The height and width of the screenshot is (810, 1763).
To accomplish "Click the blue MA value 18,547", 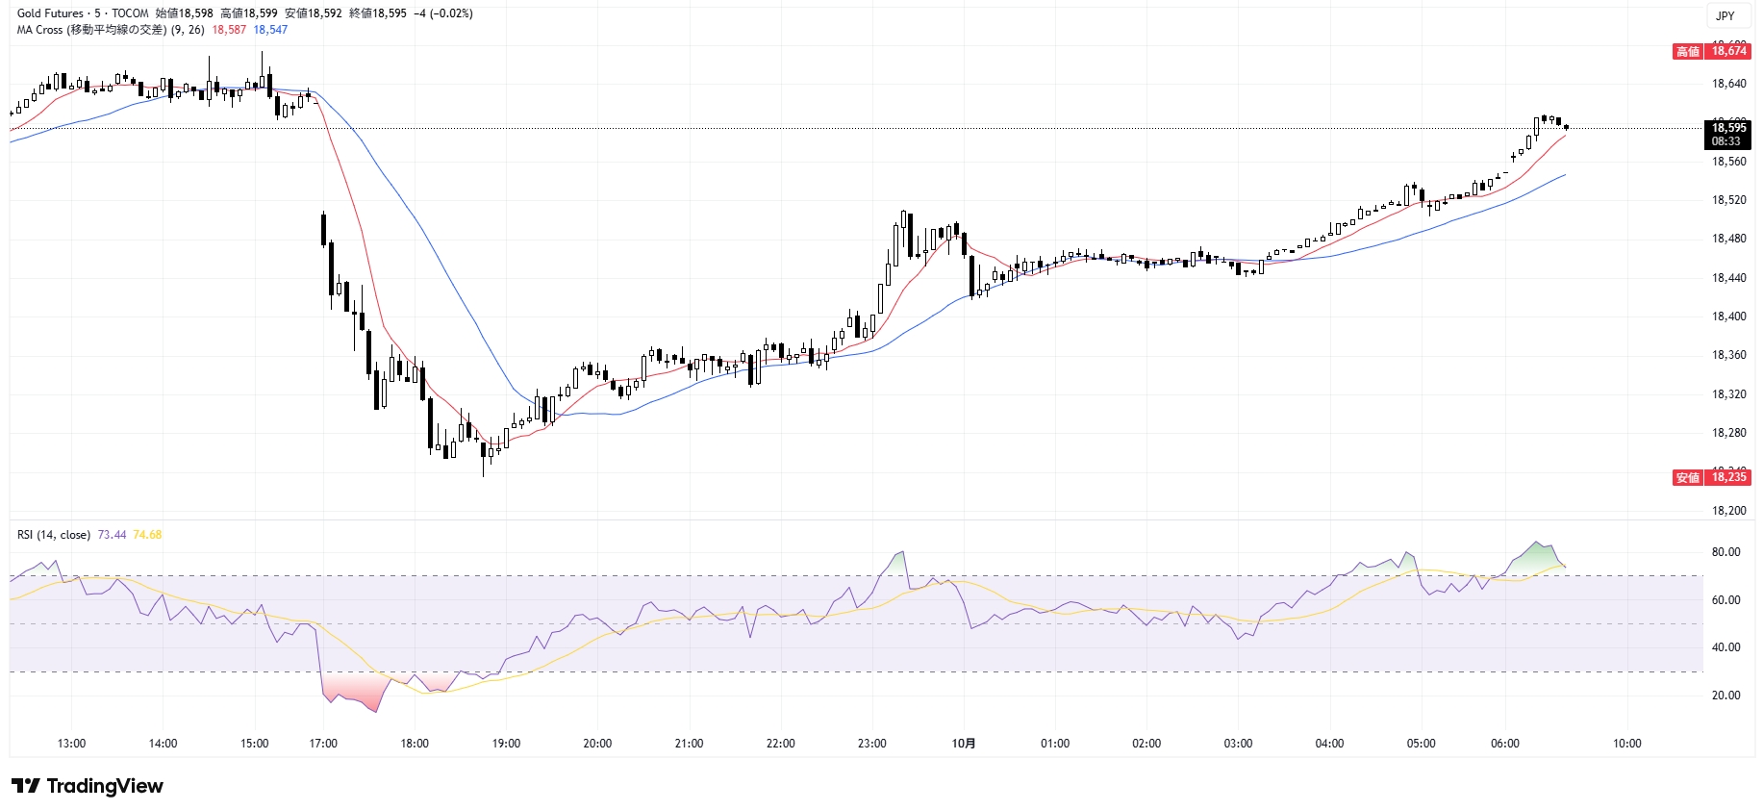I will click(x=270, y=30).
